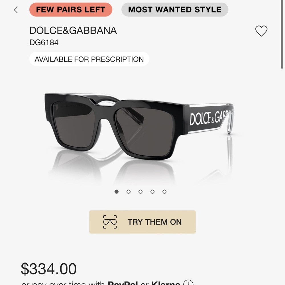Select the AVAILABLE FOR PRESCRIPTION pill
The height and width of the screenshot is (285, 285).
point(89,59)
